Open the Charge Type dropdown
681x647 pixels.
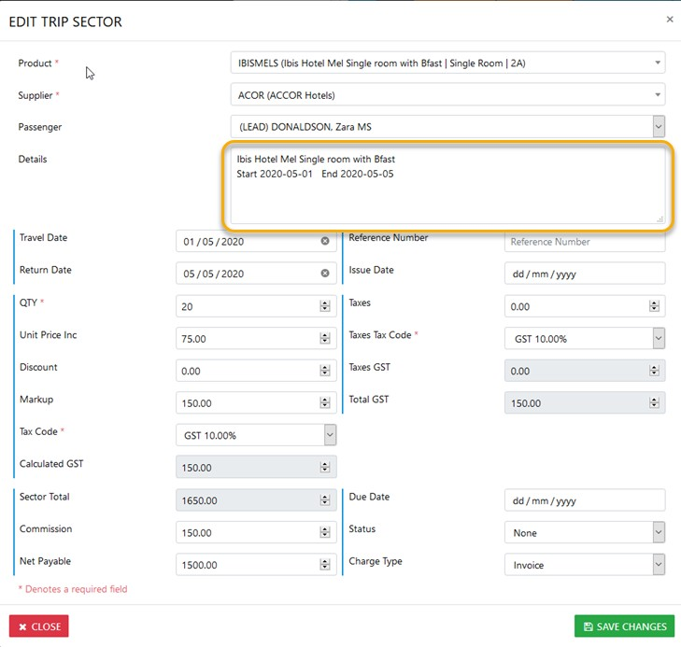click(659, 565)
